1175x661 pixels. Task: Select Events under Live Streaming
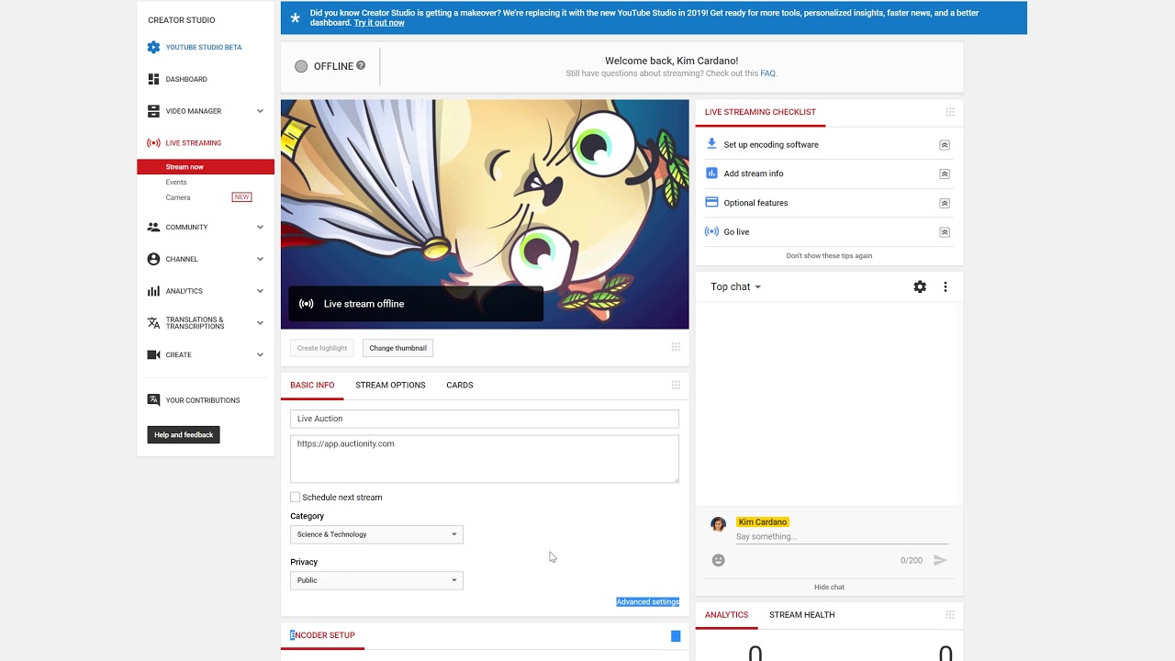point(176,183)
